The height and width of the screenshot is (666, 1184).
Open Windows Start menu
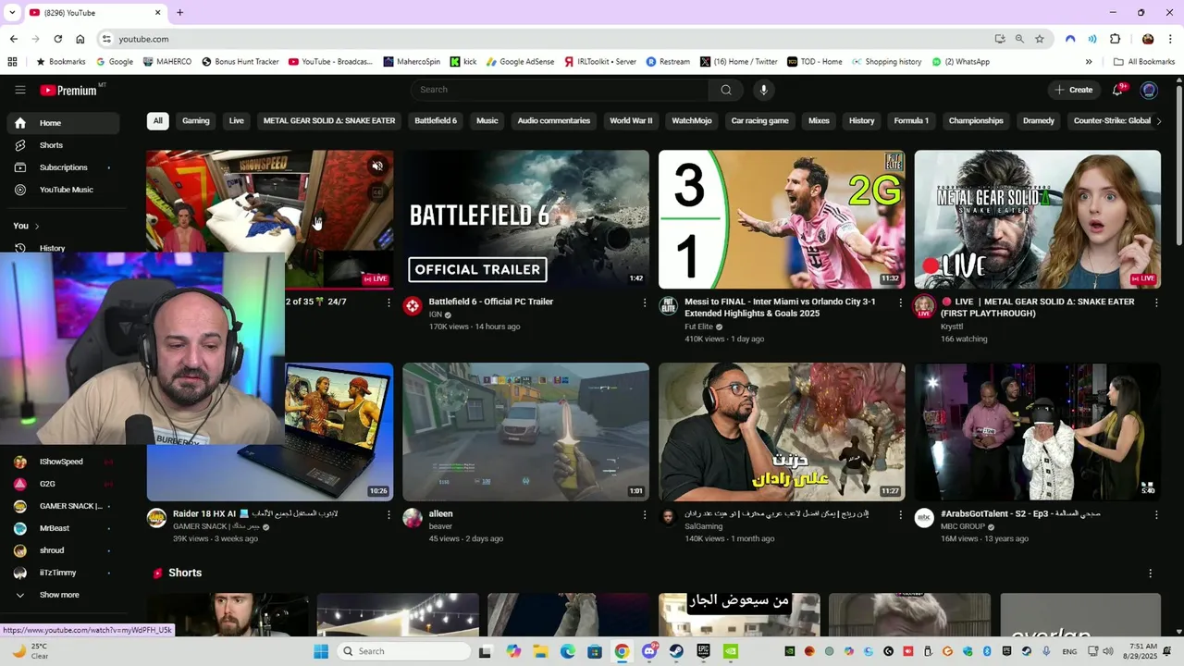coord(321,651)
